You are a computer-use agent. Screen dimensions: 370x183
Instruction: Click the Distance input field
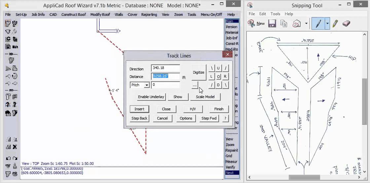166,76
